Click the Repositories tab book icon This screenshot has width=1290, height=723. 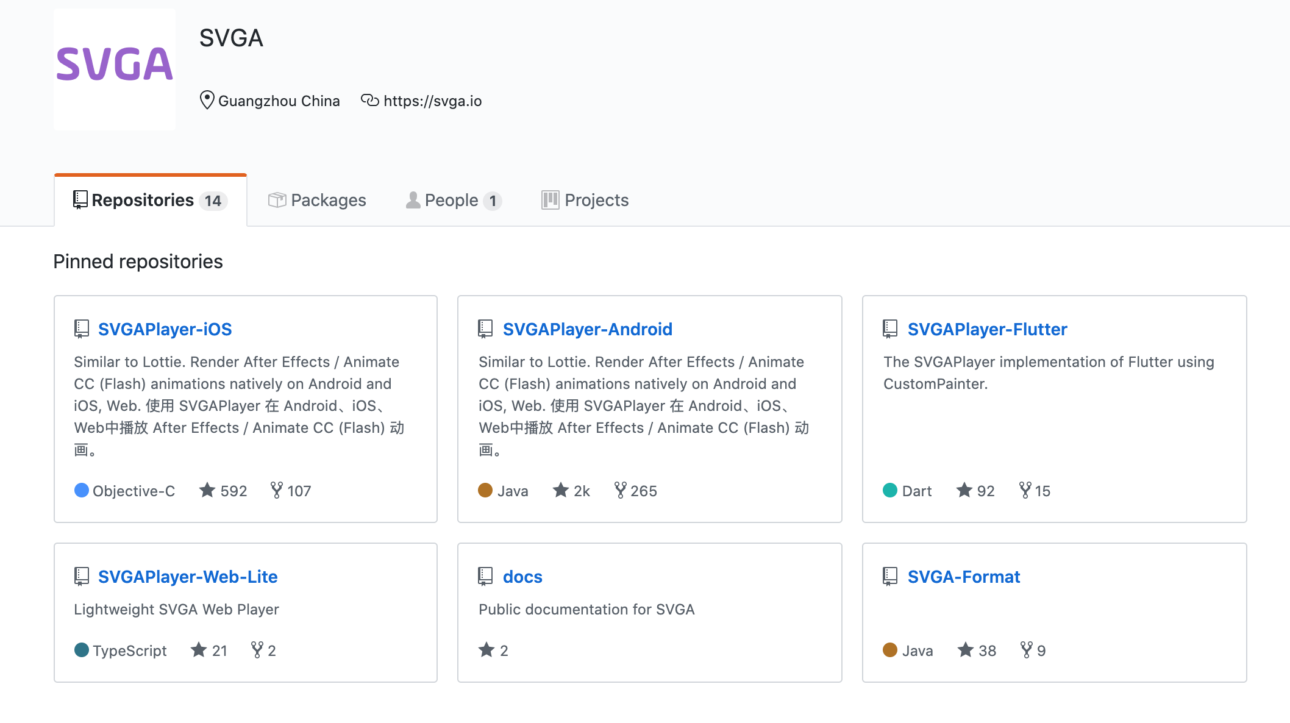tap(80, 200)
